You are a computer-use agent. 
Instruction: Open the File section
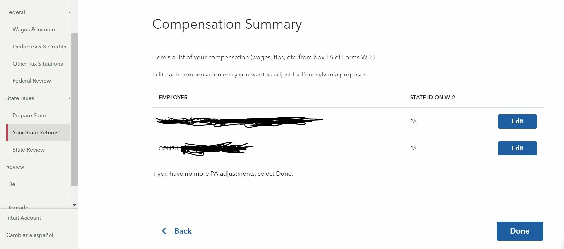point(11,184)
